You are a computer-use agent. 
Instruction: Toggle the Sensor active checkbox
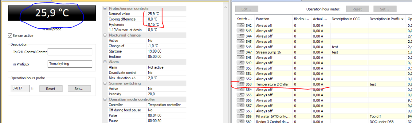click(10, 35)
